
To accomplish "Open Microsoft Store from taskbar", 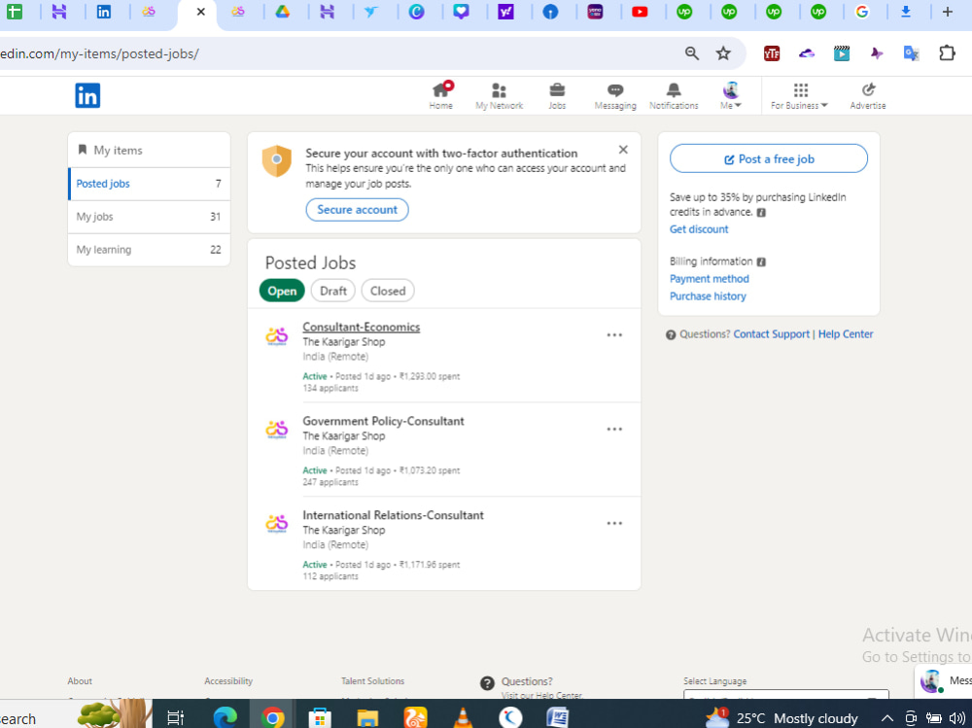I will (320, 718).
